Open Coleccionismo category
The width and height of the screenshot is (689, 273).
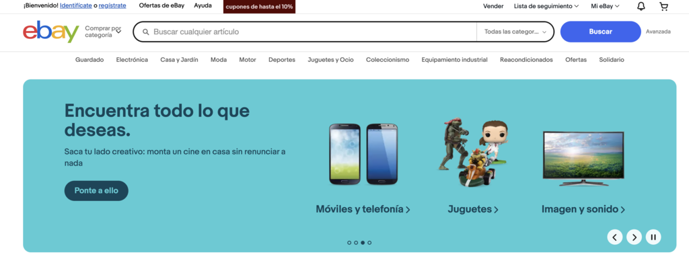(x=388, y=60)
